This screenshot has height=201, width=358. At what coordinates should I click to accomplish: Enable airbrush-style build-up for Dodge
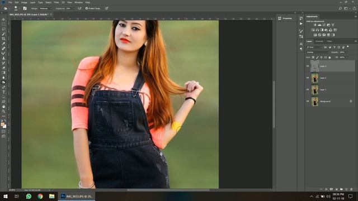coord(79,8)
